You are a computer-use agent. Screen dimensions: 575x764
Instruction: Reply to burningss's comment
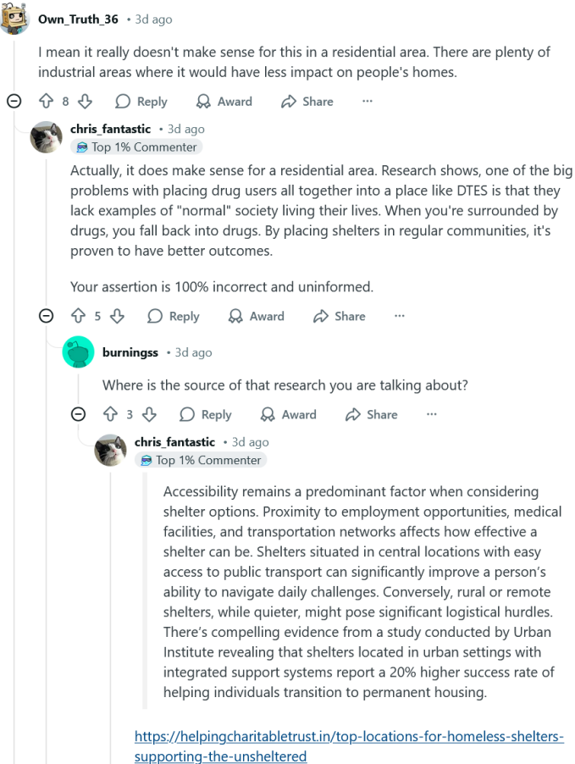pos(206,415)
